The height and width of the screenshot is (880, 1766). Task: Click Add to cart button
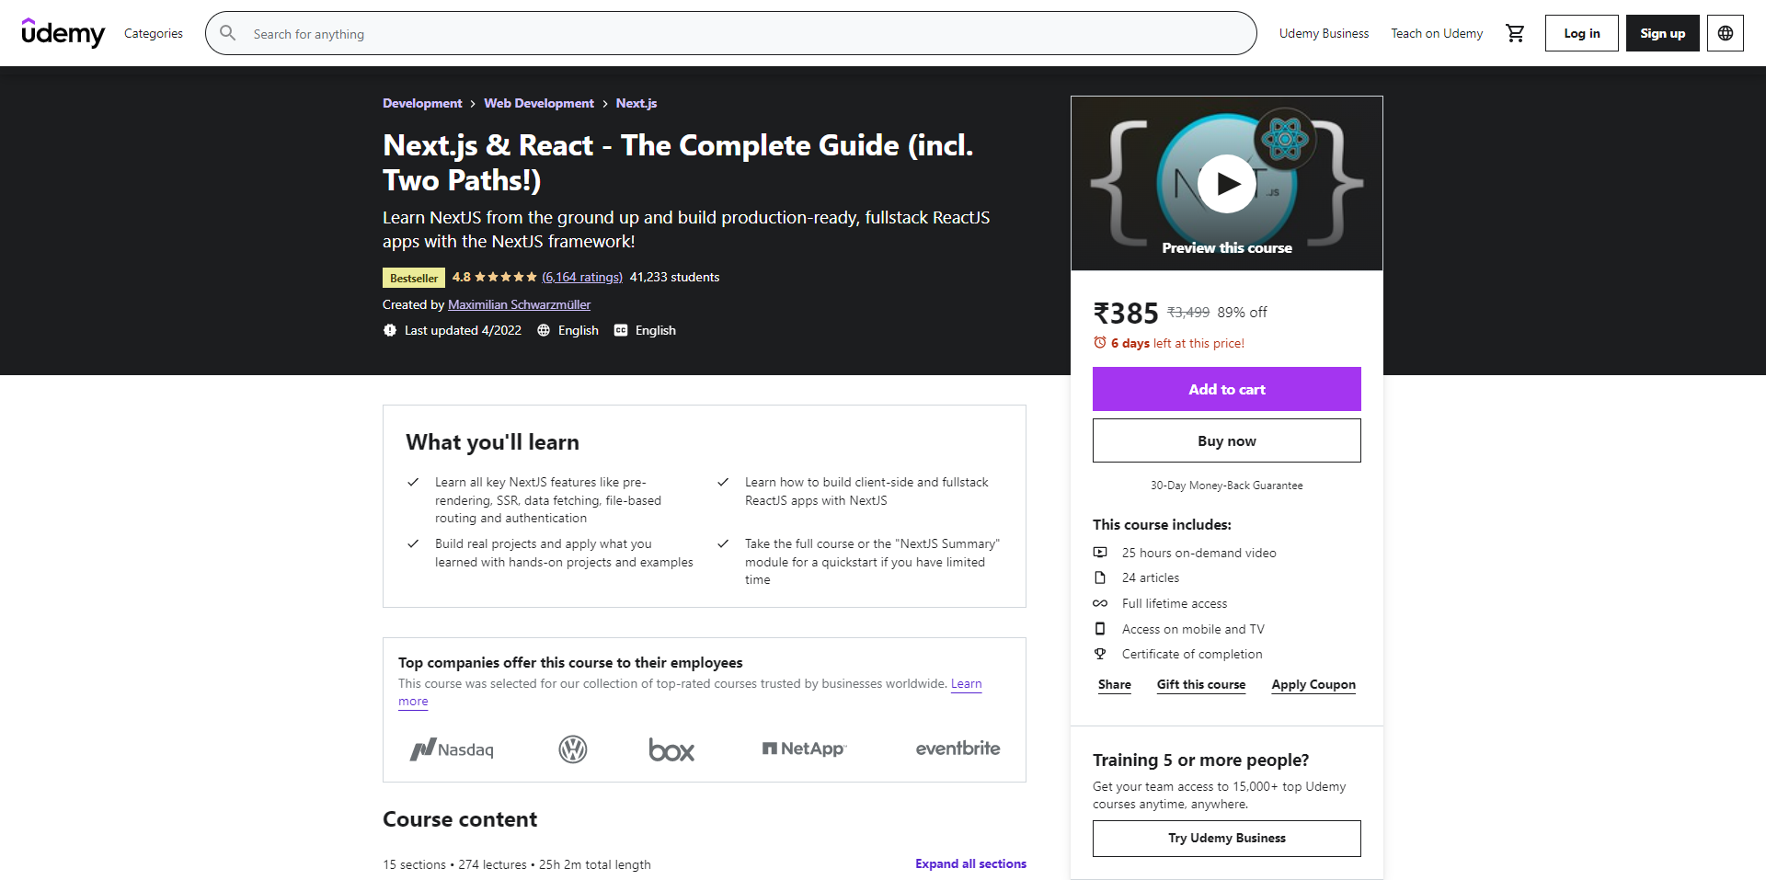point(1226,389)
